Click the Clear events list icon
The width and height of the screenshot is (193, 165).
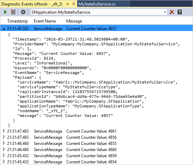(x=13, y=12)
